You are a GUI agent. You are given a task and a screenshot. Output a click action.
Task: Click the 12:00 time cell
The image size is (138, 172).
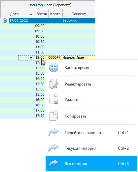pyautogui.click(x=40, y=57)
